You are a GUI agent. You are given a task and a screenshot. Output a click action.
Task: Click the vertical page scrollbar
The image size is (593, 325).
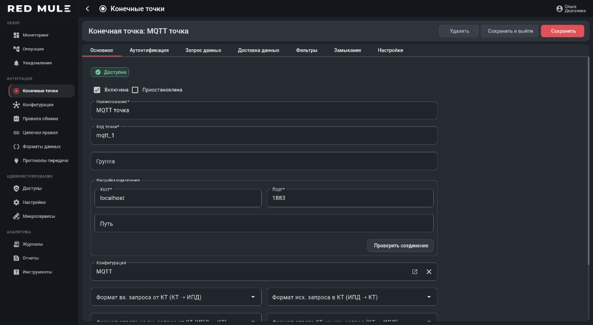click(588, 161)
